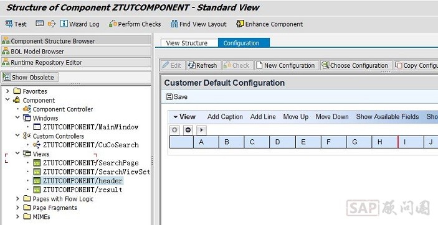
Task: Select the ZTUTCOMPONENT/SearchPage view
Action: click(90, 163)
